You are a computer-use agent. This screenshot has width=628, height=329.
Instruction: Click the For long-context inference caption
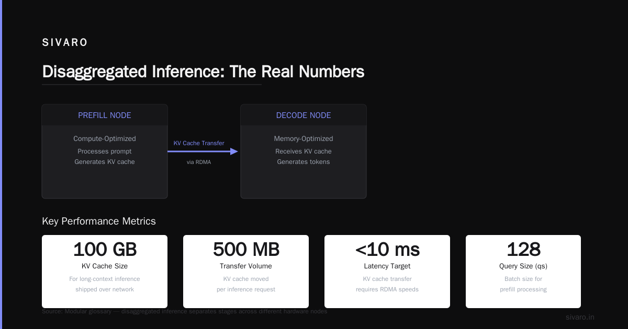click(x=105, y=279)
